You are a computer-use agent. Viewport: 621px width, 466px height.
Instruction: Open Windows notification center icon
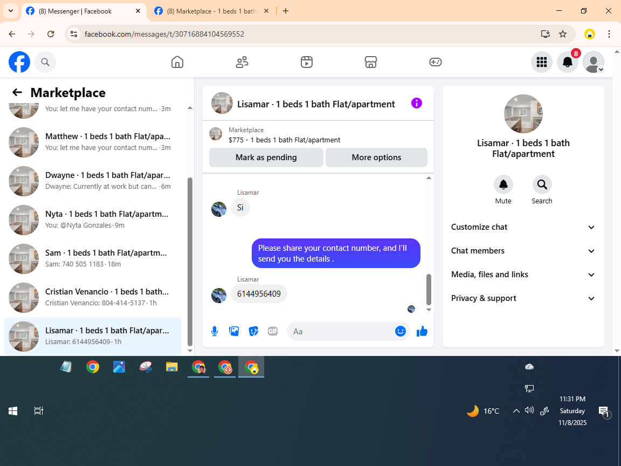[604, 412]
